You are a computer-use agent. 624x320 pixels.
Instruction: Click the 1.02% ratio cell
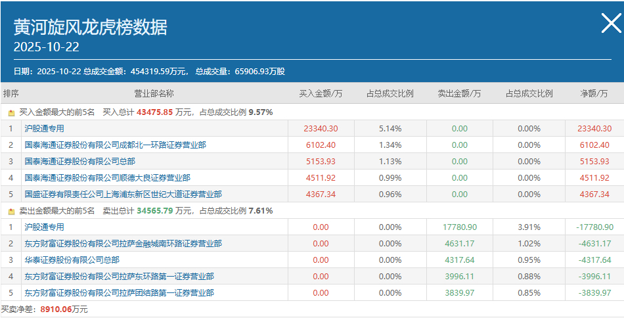click(x=529, y=244)
